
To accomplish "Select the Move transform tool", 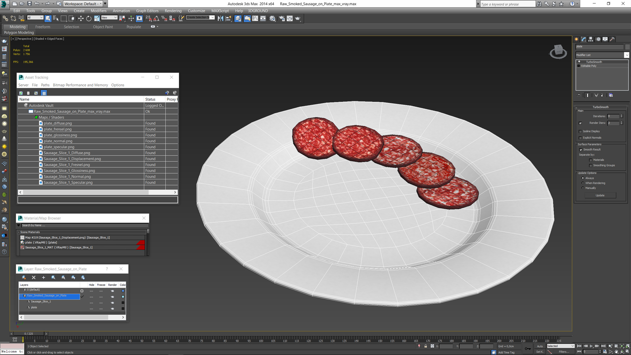I will 81,18.
